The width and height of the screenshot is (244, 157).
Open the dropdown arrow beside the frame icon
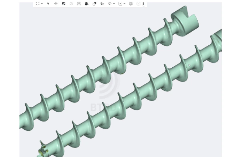42,4
